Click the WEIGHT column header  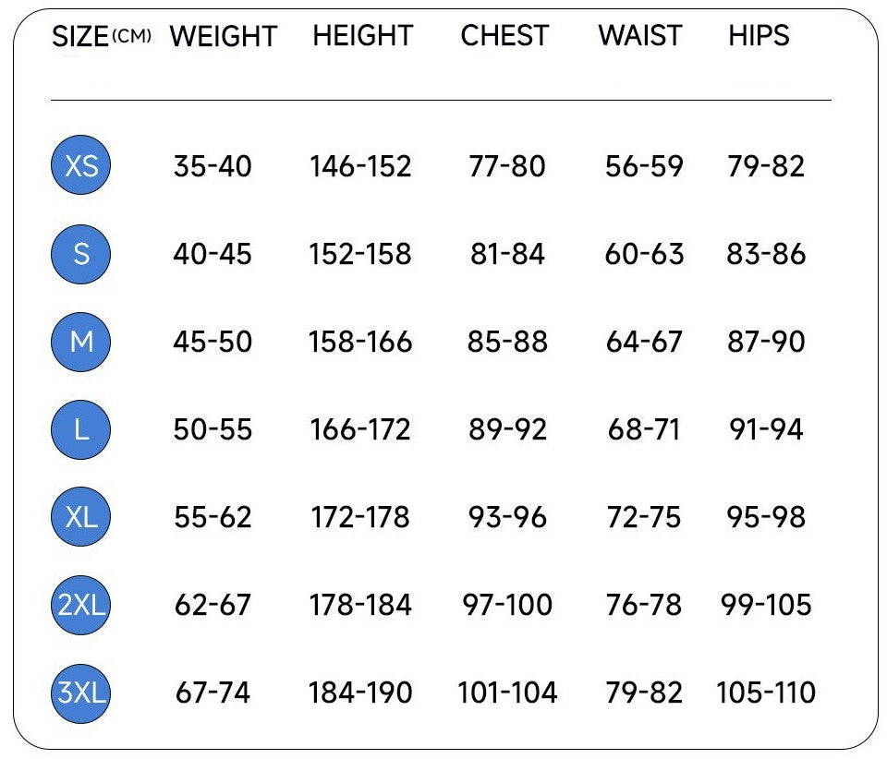[x=224, y=37]
